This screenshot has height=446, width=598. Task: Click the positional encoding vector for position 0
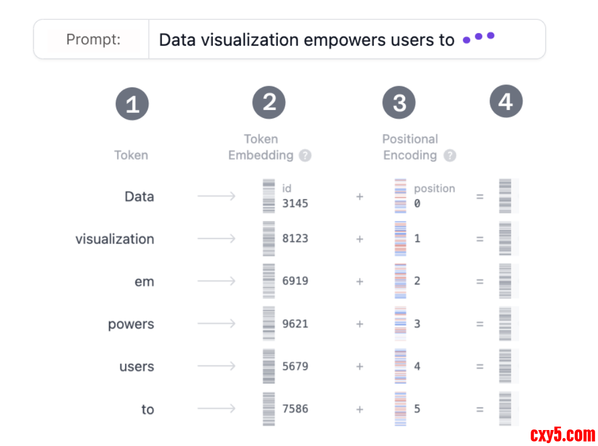point(401,196)
